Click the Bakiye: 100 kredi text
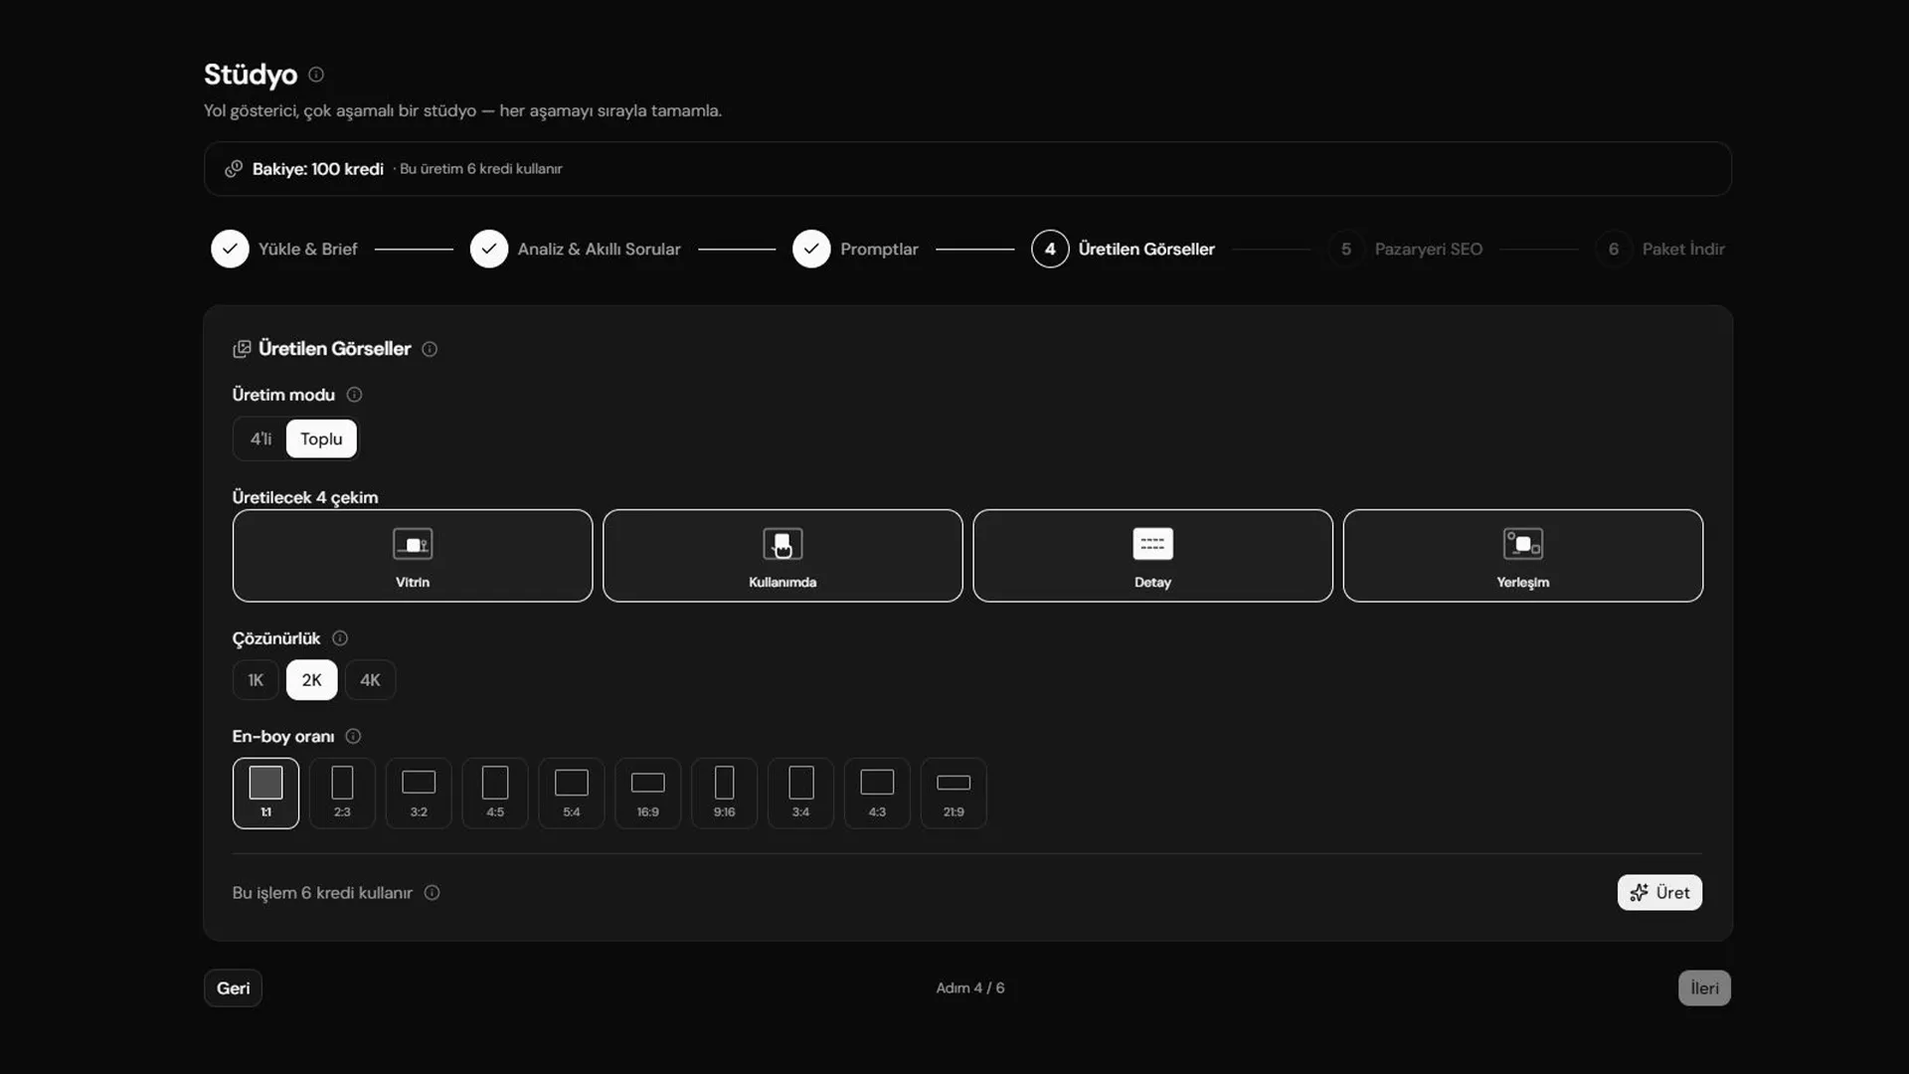The image size is (1909, 1074). point(318,169)
